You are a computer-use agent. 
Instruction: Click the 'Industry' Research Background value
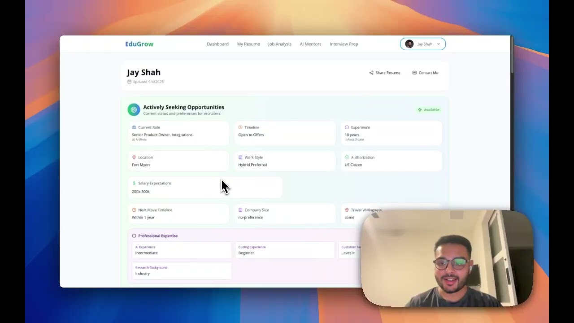(143, 273)
